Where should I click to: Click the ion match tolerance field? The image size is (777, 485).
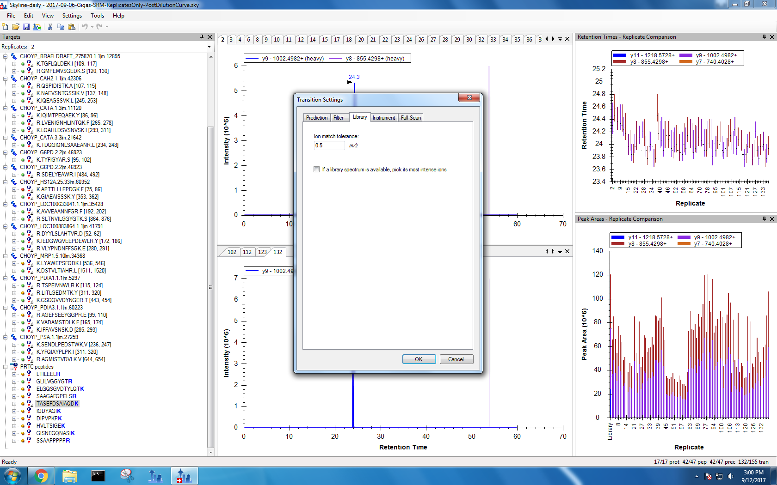click(329, 145)
